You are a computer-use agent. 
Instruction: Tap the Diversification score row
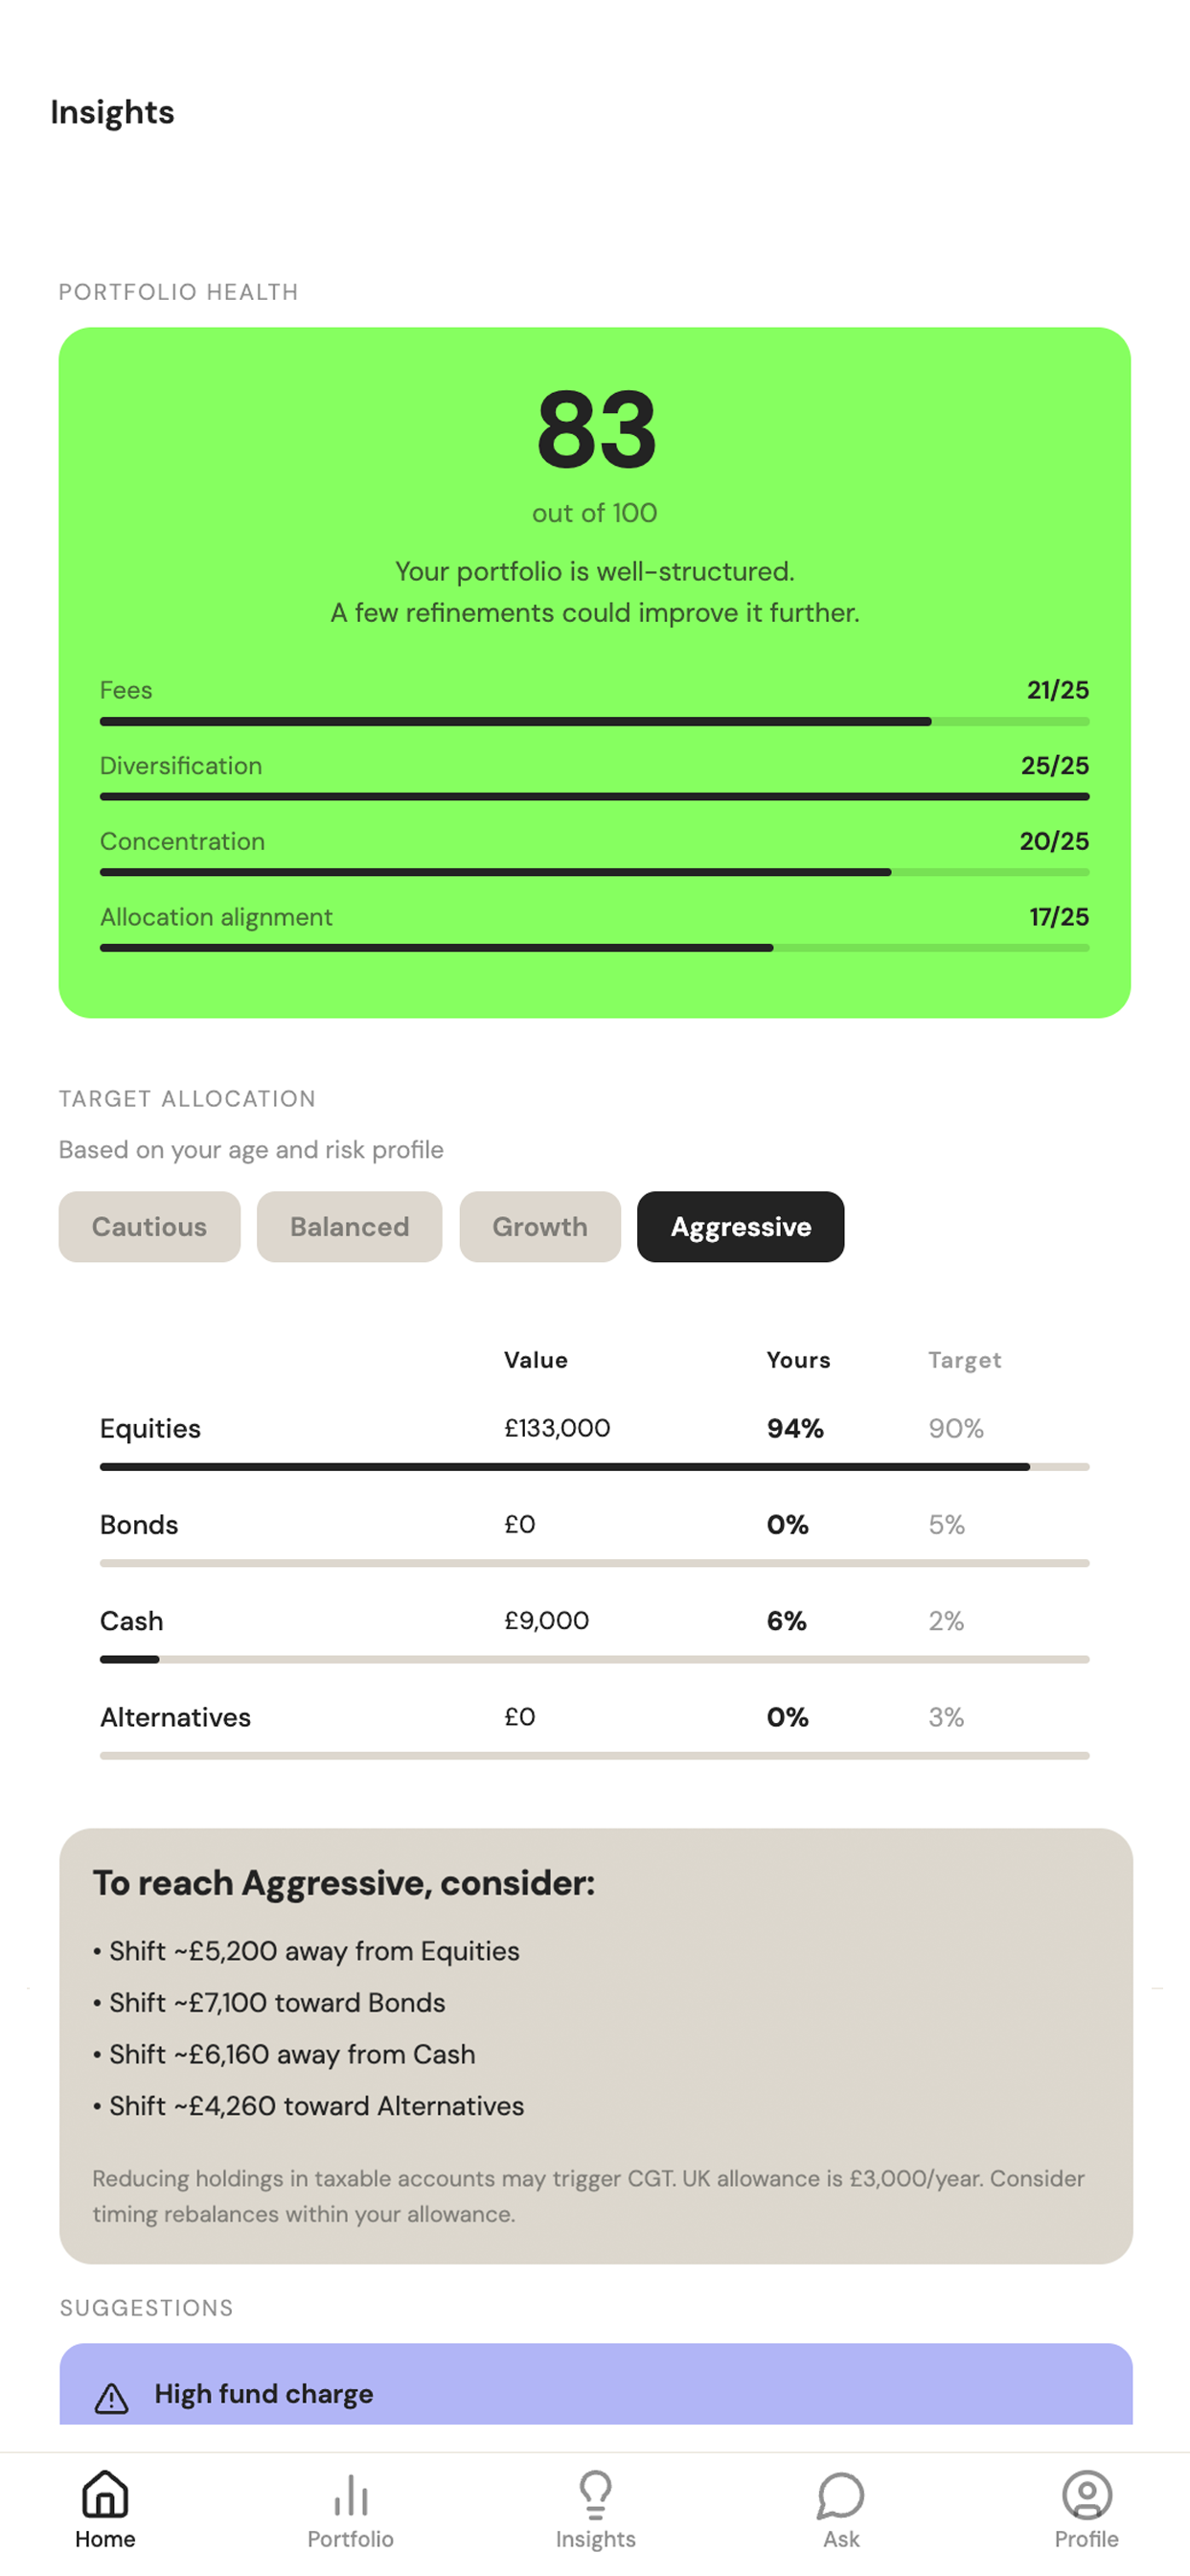tap(594, 766)
